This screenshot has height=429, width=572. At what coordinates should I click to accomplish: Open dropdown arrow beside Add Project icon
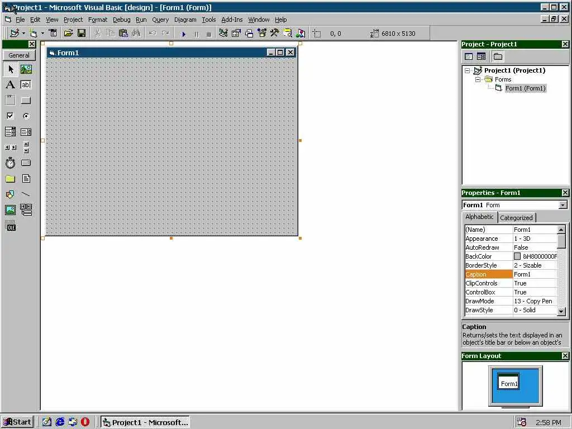tap(23, 33)
